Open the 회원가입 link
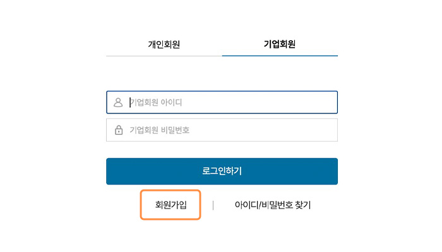This screenshot has height=252, width=442. click(x=171, y=205)
